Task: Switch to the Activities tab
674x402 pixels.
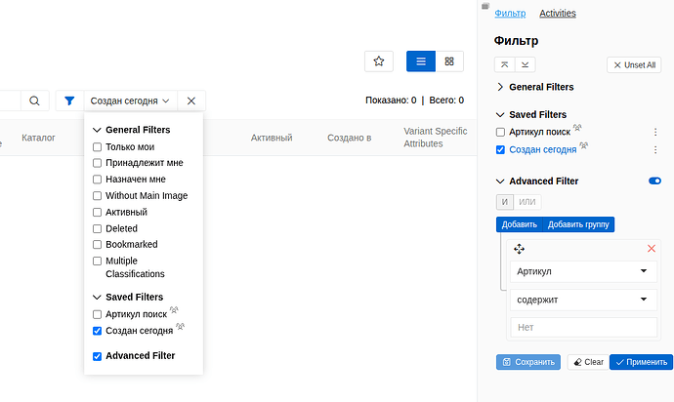Action: [558, 14]
